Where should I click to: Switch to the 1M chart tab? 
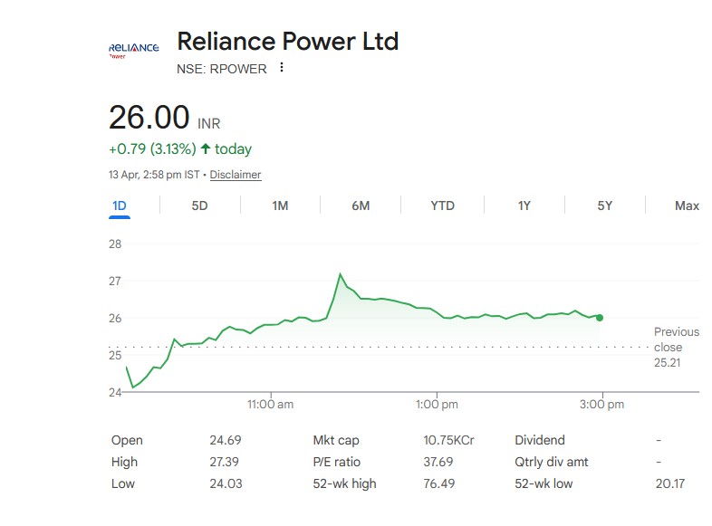click(280, 206)
